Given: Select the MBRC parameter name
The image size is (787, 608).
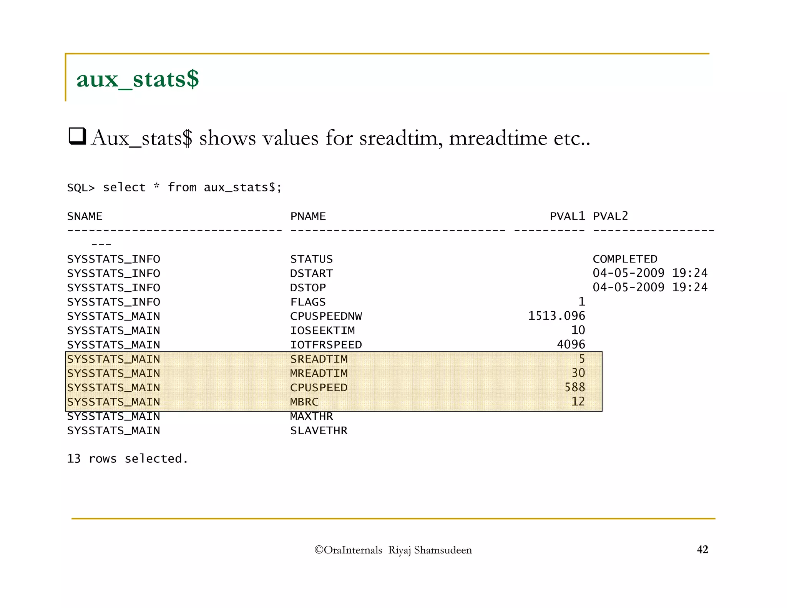Looking at the screenshot, I should click(x=304, y=402).
